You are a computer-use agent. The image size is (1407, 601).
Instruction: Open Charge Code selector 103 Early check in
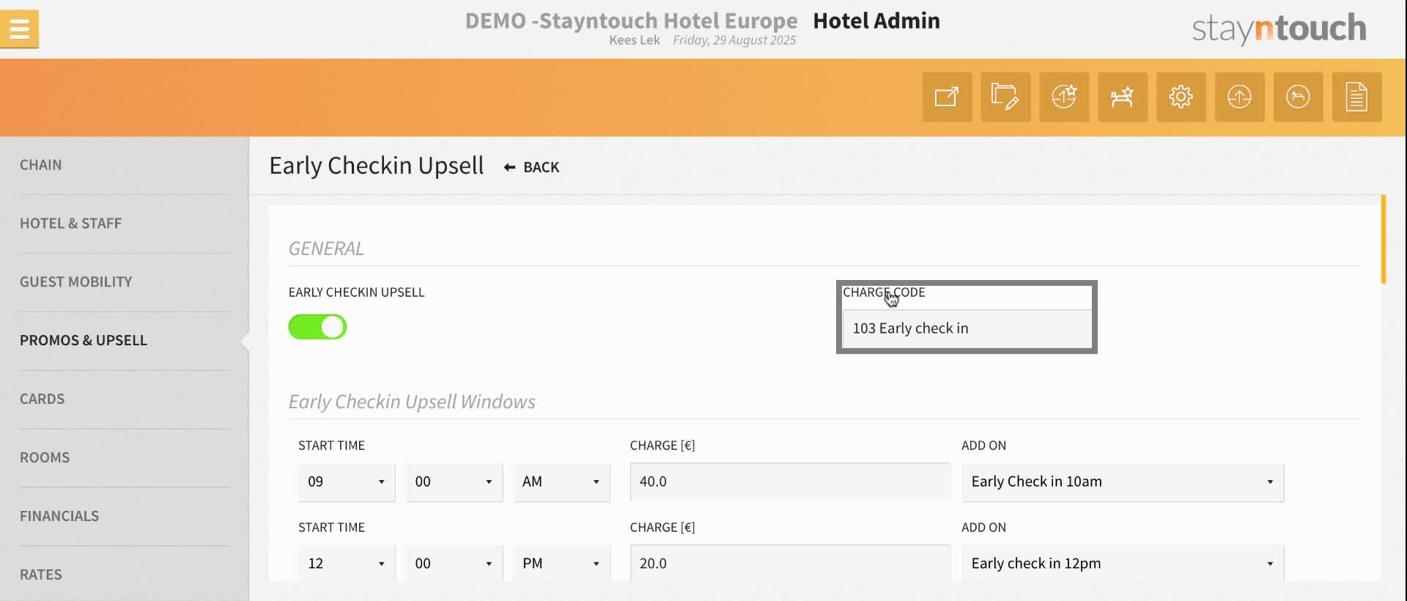point(967,328)
